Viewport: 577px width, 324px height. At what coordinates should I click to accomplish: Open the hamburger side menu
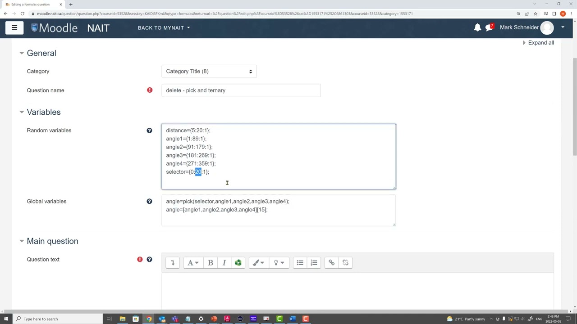14,28
